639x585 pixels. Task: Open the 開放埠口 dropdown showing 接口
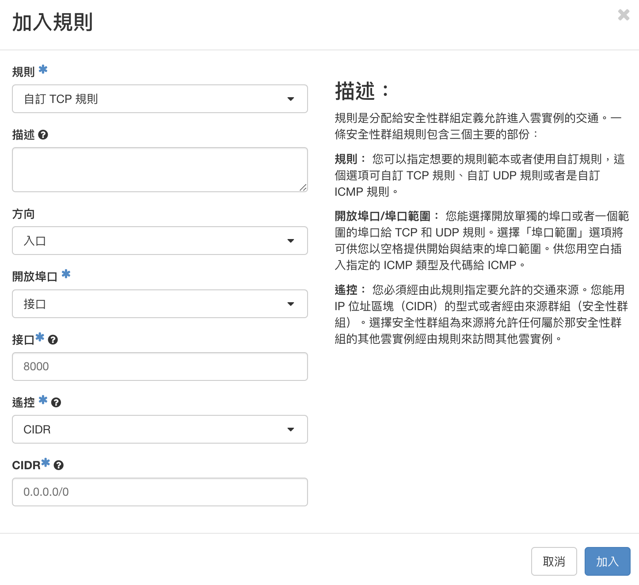click(x=160, y=304)
